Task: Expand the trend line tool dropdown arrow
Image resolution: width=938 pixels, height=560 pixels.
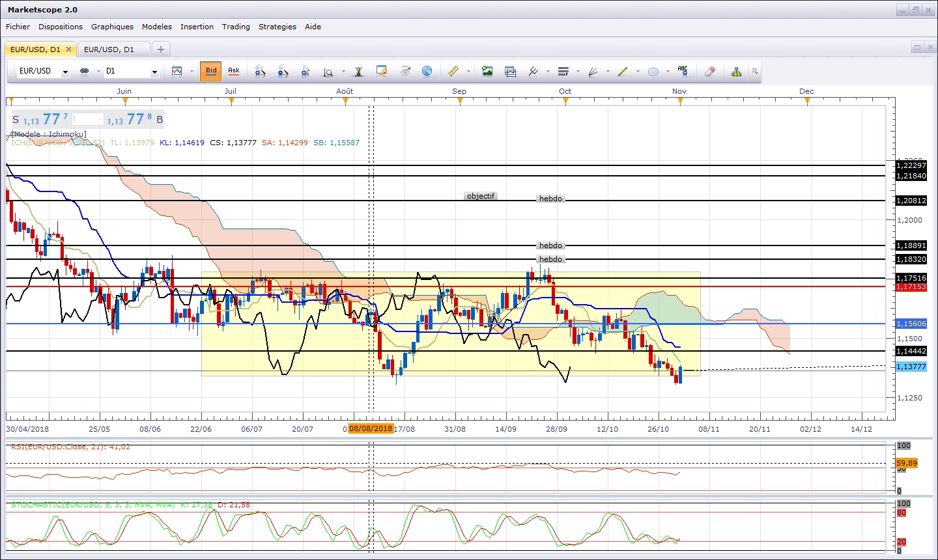Action: tap(638, 72)
